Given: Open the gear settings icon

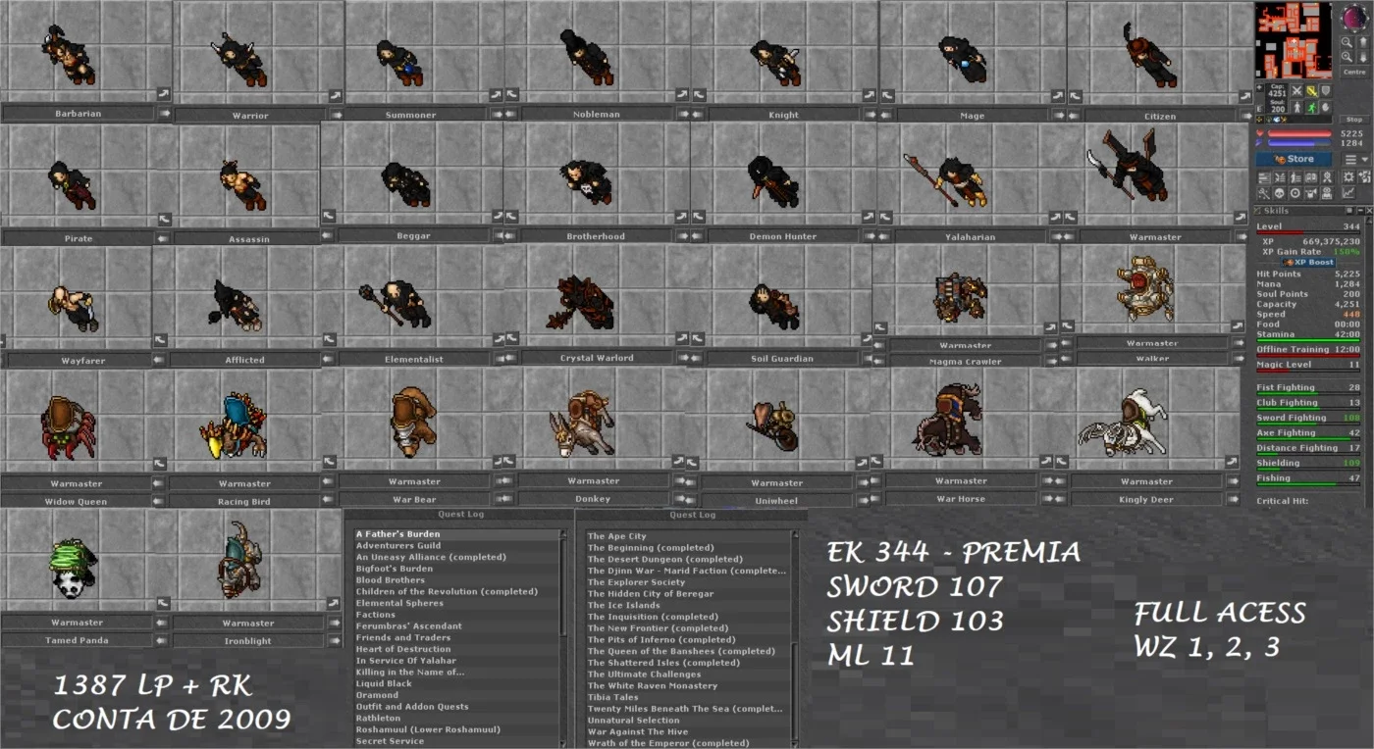Looking at the screenshot, I should click(1348, 177).
